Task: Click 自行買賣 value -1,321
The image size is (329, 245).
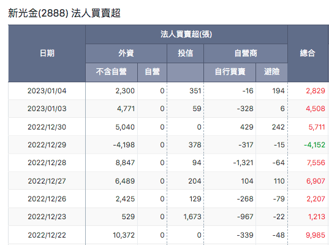Action: tap(243, 163)
